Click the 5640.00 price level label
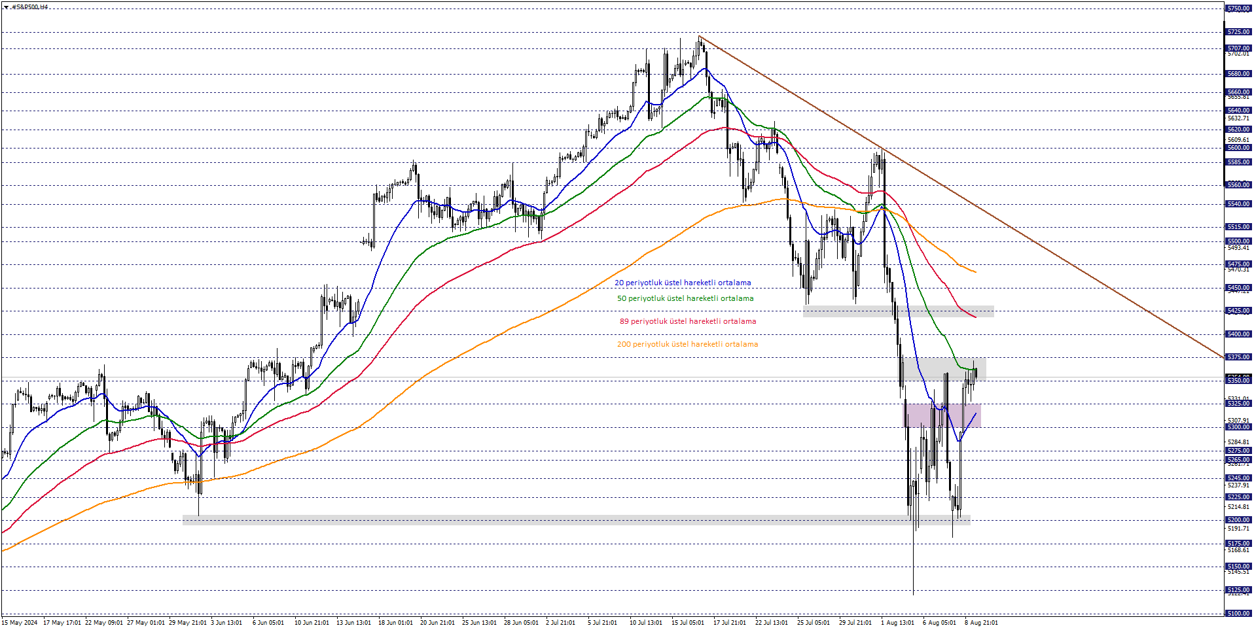This screenshot has height=630, width=1254. pos(1238,111)
